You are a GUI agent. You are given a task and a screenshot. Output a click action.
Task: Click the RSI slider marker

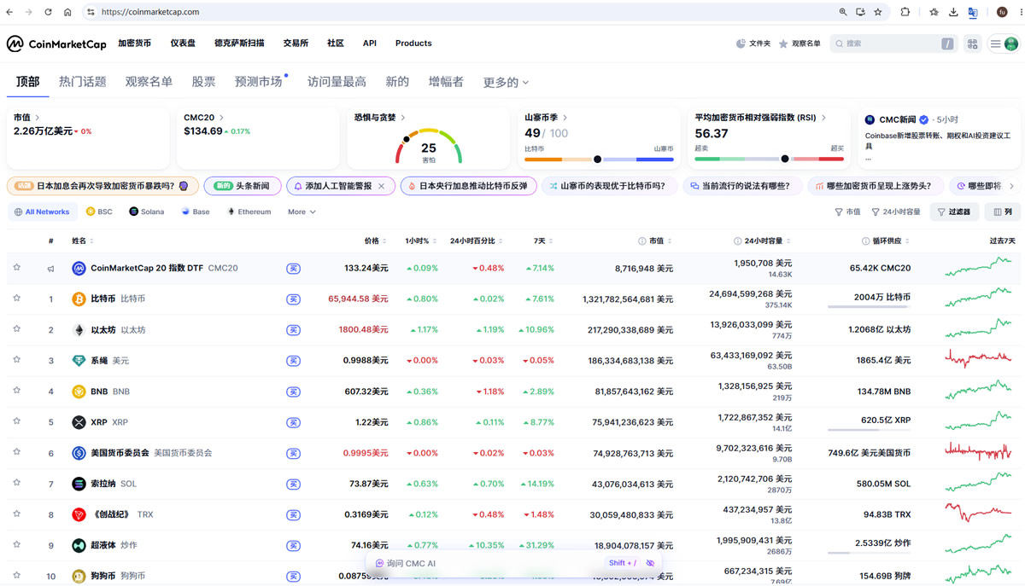point(784,159)
